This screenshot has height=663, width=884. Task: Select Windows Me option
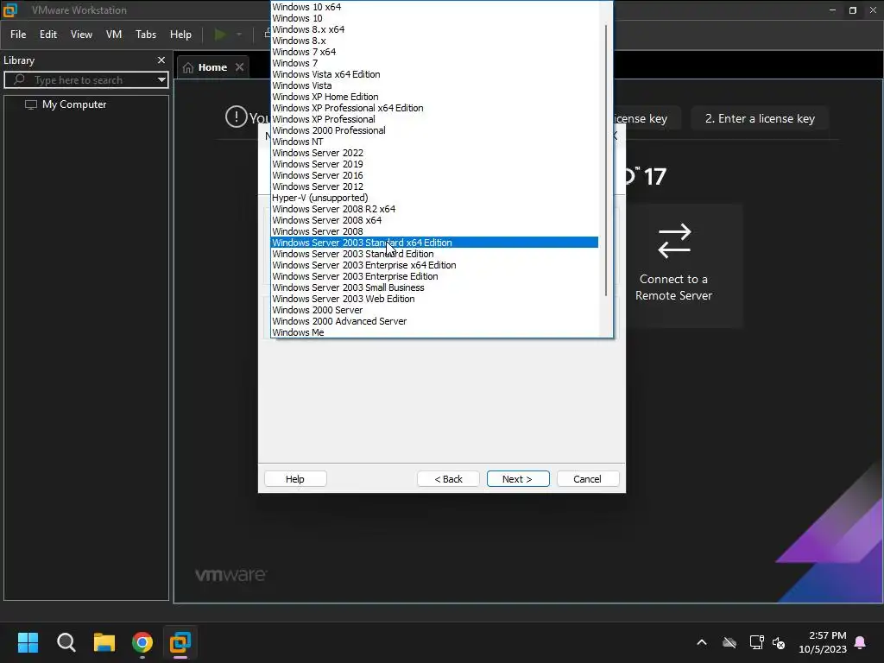pos(435,332)
